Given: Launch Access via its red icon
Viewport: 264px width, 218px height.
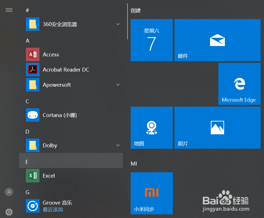Looking at the screenshot, I should (x=33, y=54).
